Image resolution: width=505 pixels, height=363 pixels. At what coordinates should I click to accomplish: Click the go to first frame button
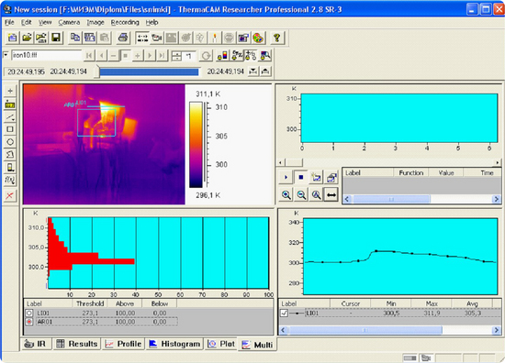(x=89, y=56)
